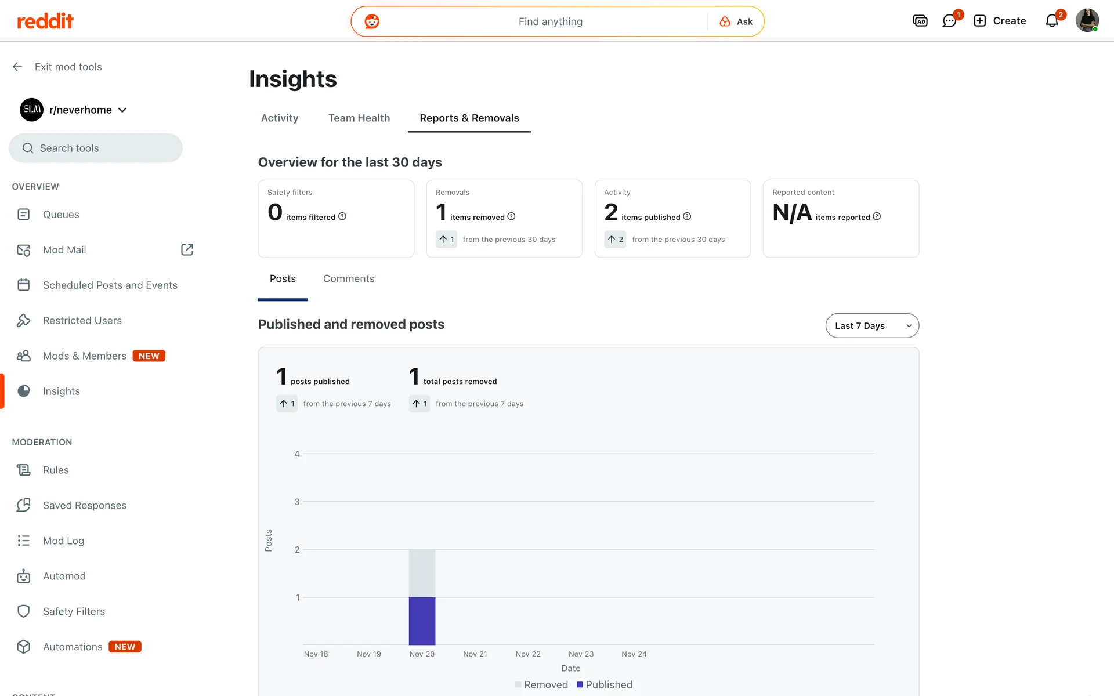Image resolution: width=1114 pixels, height=696 pixels.
Task: Switch to the Team Health tab
Action: pos(359,118)
